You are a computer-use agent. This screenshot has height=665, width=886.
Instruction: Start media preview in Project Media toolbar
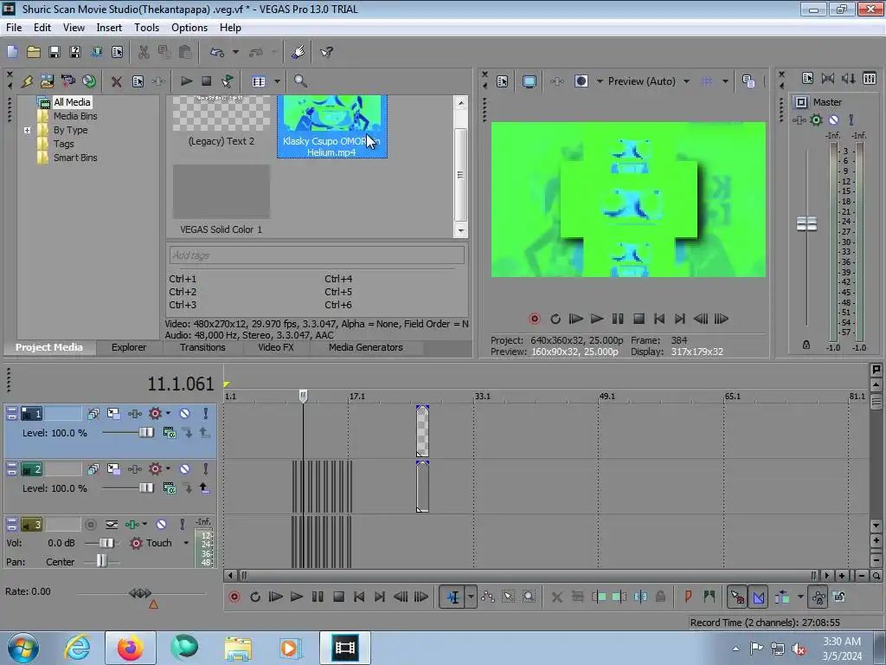pyautogui.click(x=186, y=81)
